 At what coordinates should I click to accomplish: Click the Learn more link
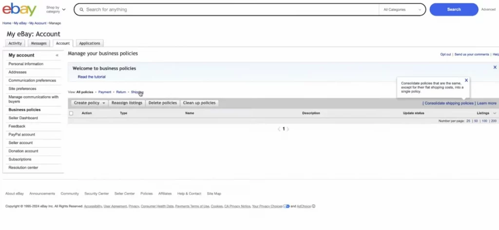tap(487, 103)
